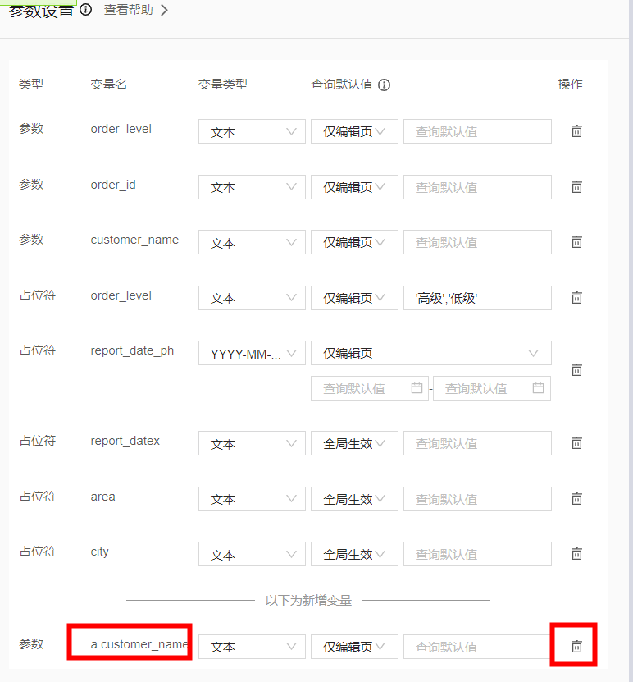This screenshot has width=633, height=682.
Task: Delete the city placeholder row
Action: (x=576, y=554)
